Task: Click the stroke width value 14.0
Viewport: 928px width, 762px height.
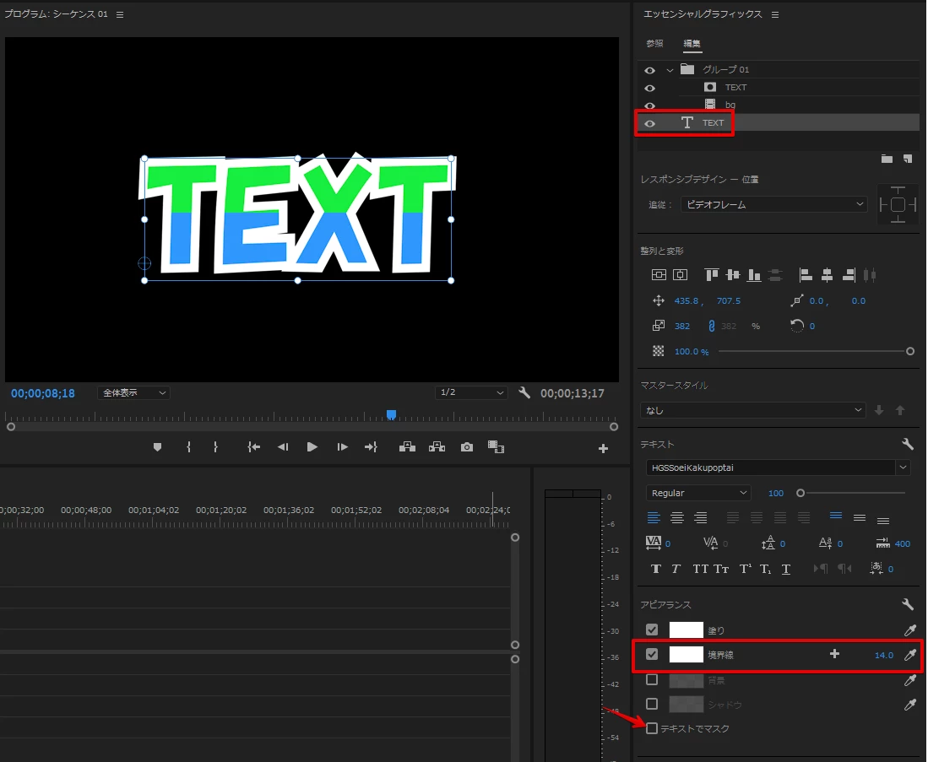Action: [x=883, y=655]
